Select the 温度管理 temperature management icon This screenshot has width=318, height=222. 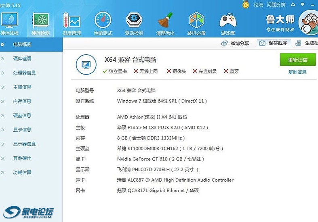(72, 21)
